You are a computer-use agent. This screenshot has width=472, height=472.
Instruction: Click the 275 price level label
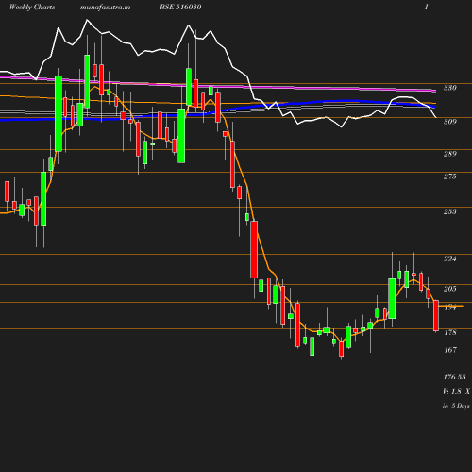click(x=450, y=177)
